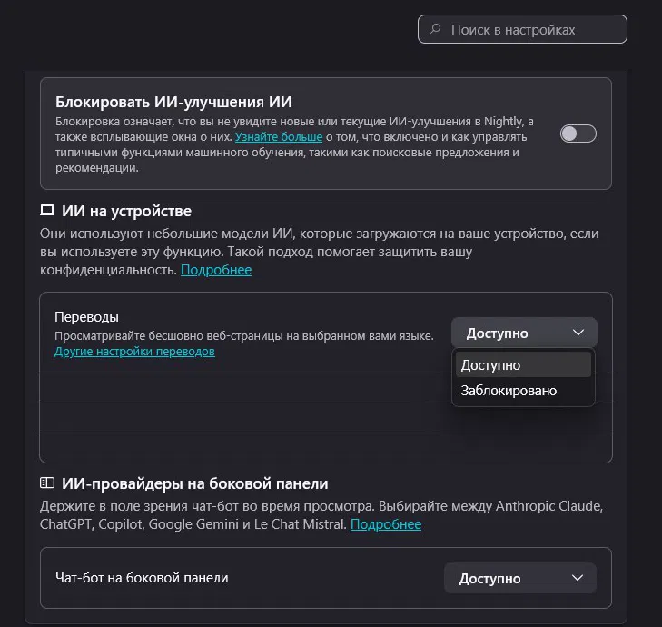This screenshot has height=627, width=662.
Task: Open the "Другие настройки переводов" link
Action: point(134,351)
